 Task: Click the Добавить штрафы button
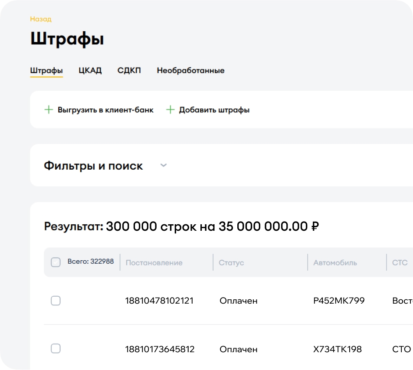[214, 110]
